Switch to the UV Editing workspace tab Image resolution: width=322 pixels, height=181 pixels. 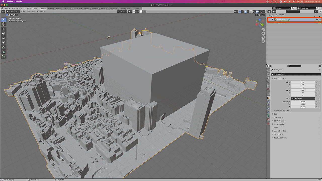(68, 9)
